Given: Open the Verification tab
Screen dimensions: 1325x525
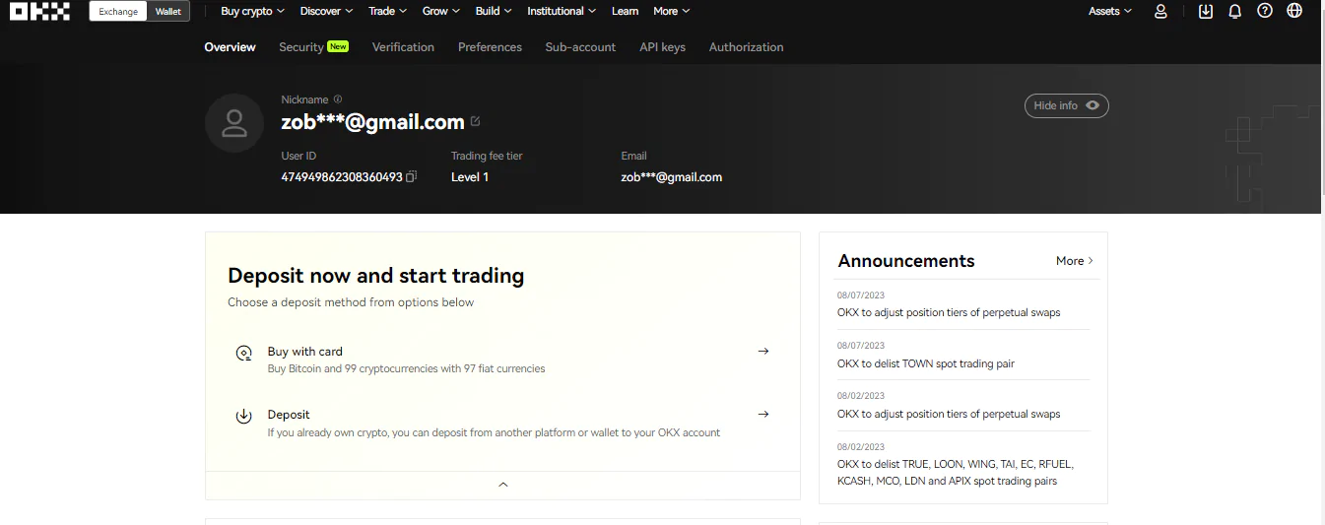Looking at the screenshot, I should [403, 46].
